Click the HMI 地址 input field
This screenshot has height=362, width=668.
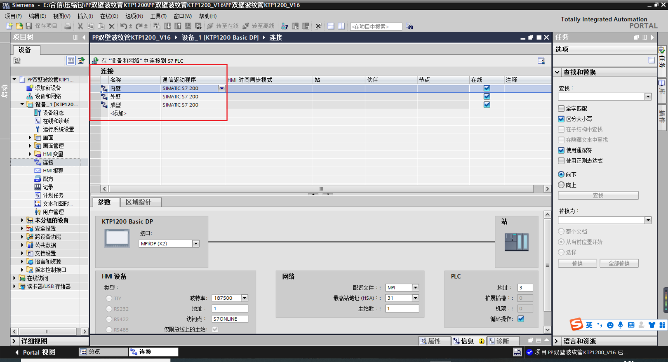pos(230,308)
